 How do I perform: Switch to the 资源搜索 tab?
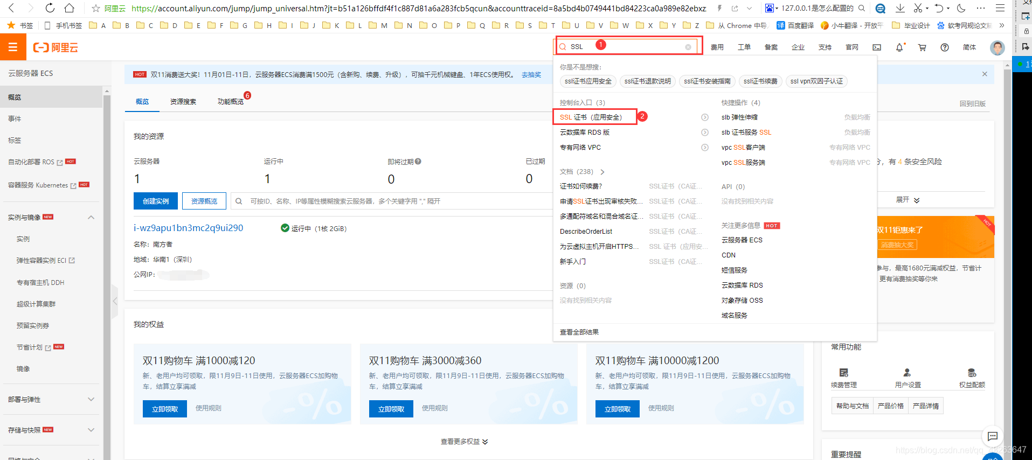click(183, 101)
